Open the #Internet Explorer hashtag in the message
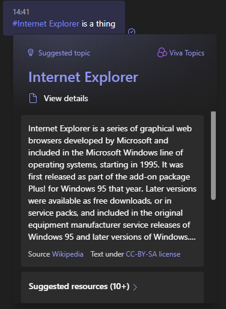Screen dimensions: 226x309 pyautogui.click(x=46, y=23)
